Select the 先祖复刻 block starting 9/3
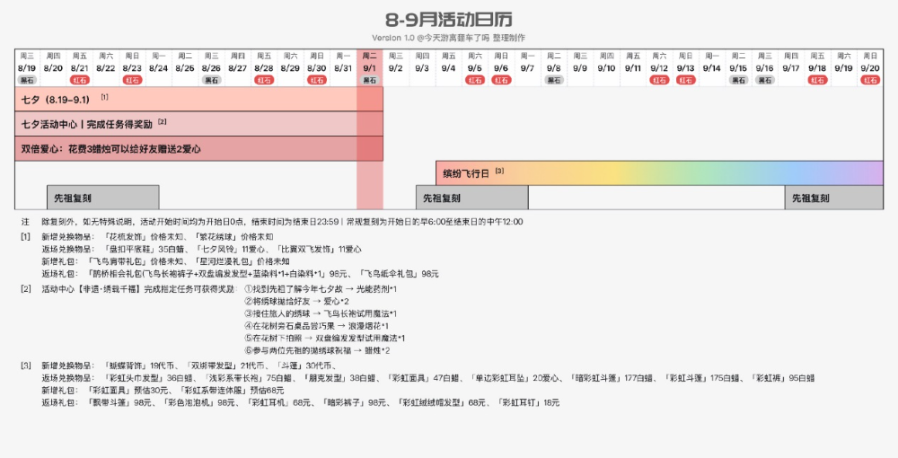Screen dimensions: 898x458 472,198
